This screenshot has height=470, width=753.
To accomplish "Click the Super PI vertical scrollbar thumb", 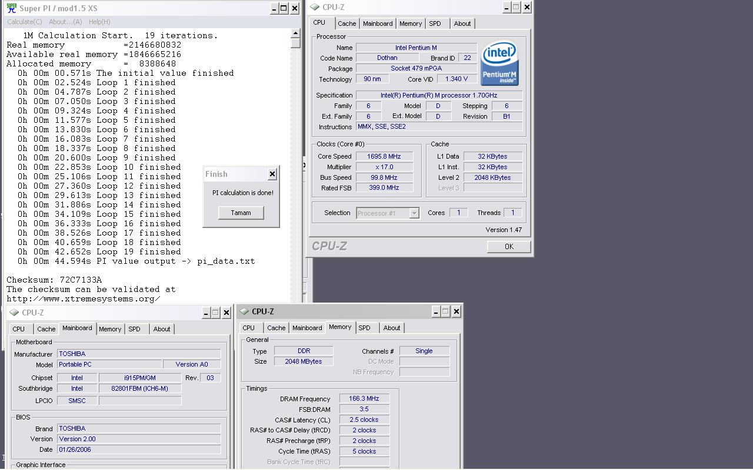I will (x=296, y=43).
